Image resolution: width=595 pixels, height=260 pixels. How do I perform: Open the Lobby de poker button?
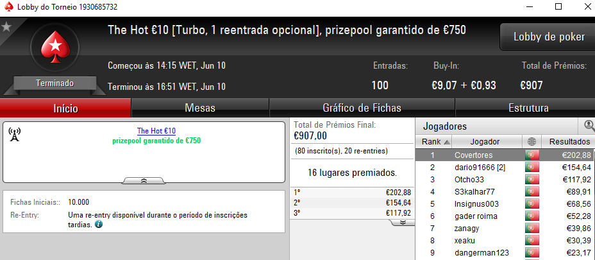point(549,37)
